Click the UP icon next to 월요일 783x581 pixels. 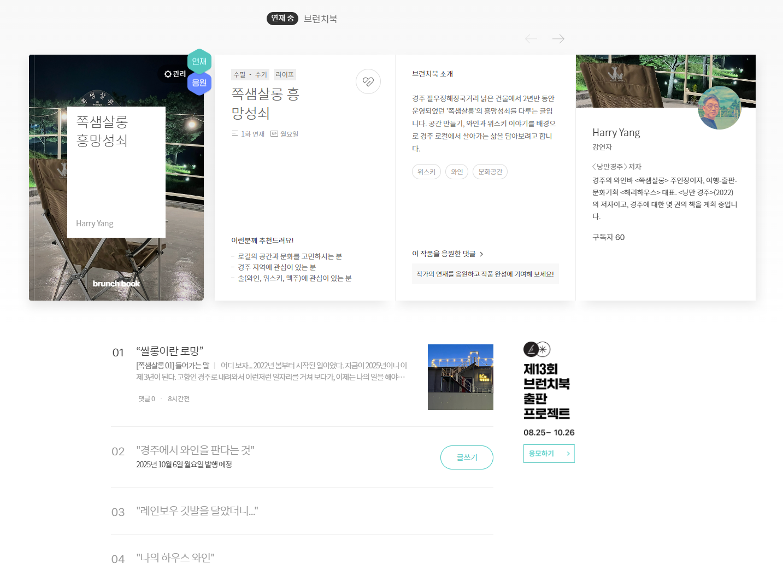(274, 133)
